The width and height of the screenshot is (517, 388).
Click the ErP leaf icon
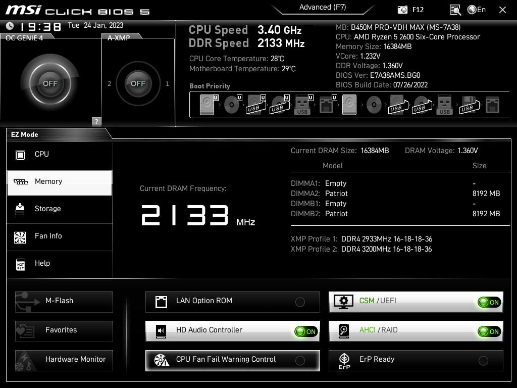344,361
